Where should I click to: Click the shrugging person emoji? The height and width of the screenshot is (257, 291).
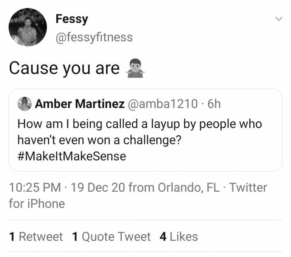coord(135,68)
